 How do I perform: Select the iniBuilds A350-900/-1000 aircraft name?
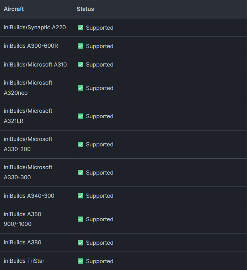24,219
